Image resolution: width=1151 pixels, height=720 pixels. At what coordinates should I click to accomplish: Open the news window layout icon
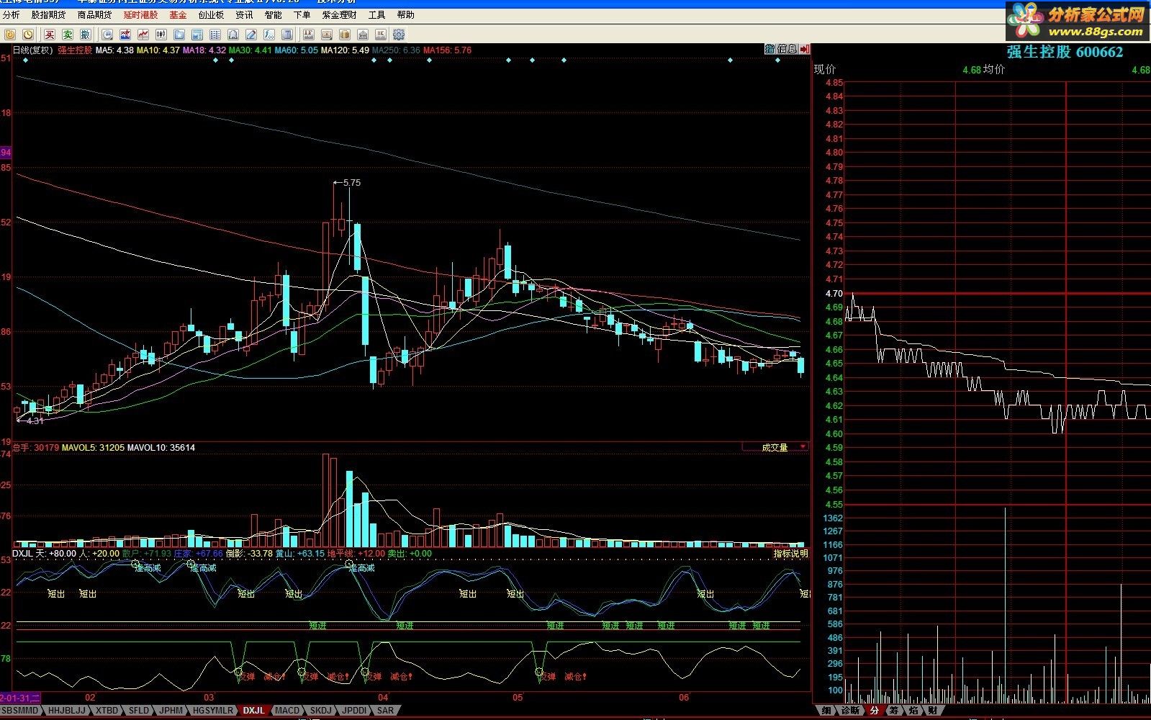point(197,35)
